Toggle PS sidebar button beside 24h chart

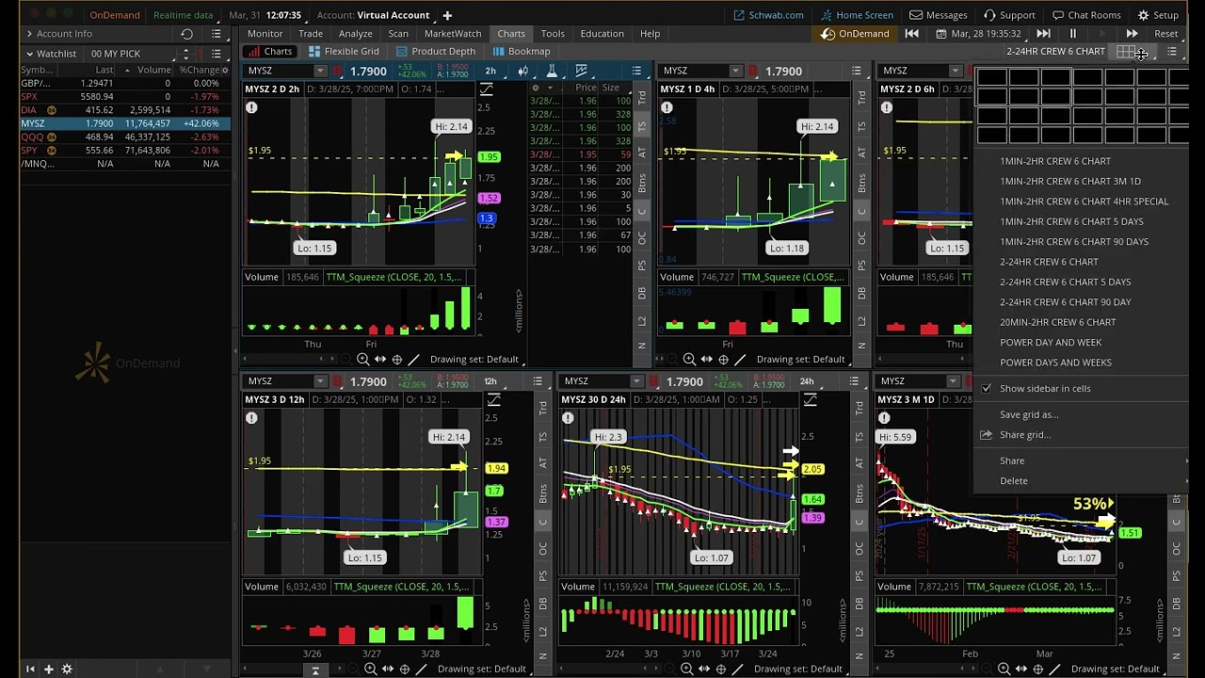pyautogui.click(x=860, y=575)
